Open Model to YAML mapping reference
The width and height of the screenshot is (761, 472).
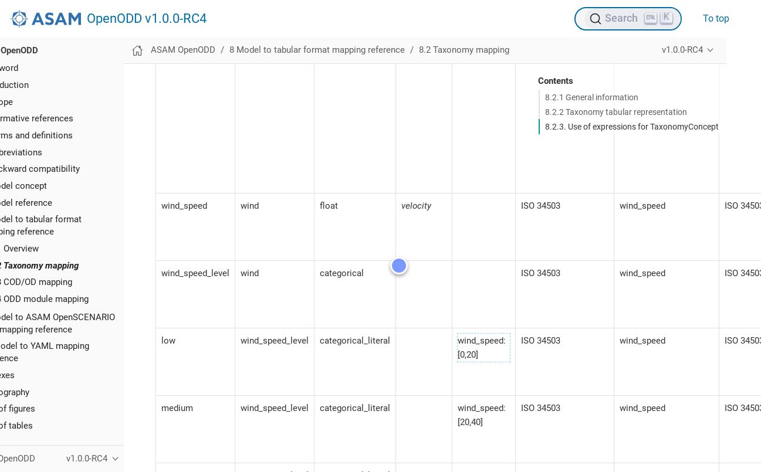pos(45,352)
